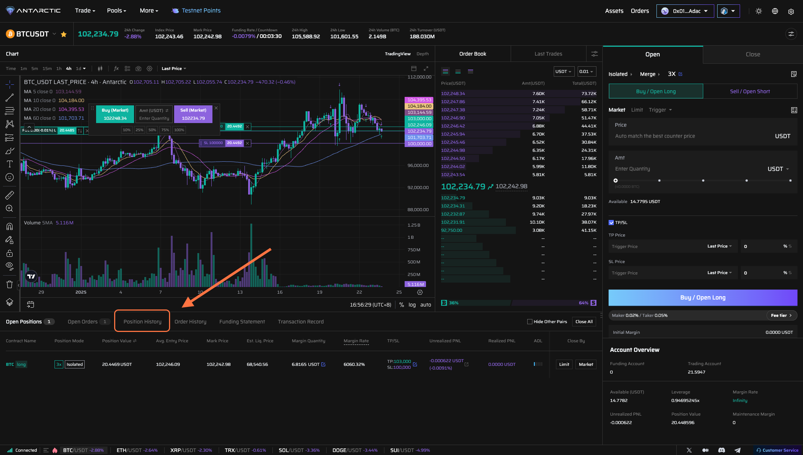Screen dimensions: 803x455
Task: Open settings gear in top bar
Action: coord(791,11)
